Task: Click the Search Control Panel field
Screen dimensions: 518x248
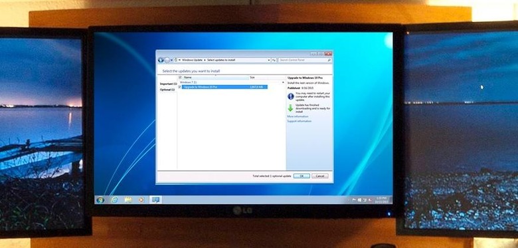Action: [303, 61]
